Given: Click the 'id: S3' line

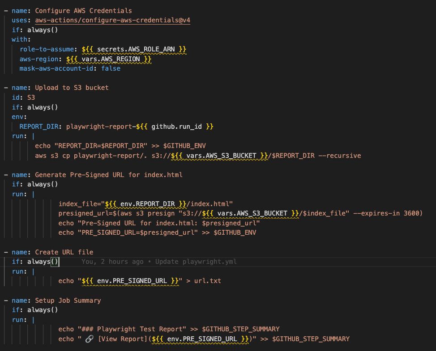Looking at the screenshot, I should [x=23, y=97].
